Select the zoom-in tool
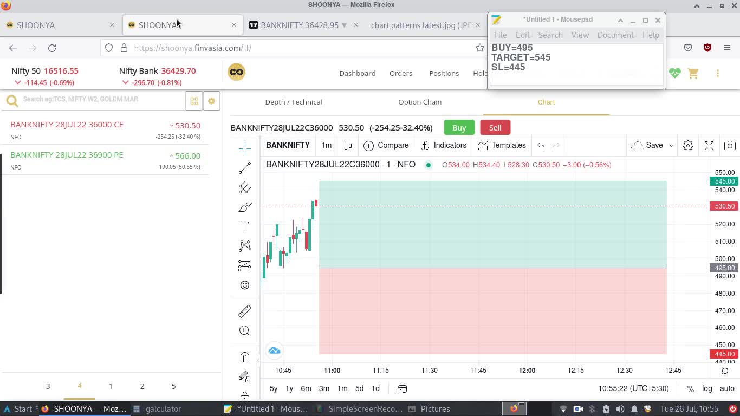This screenshot has width=740, height=416. point(245,330)
